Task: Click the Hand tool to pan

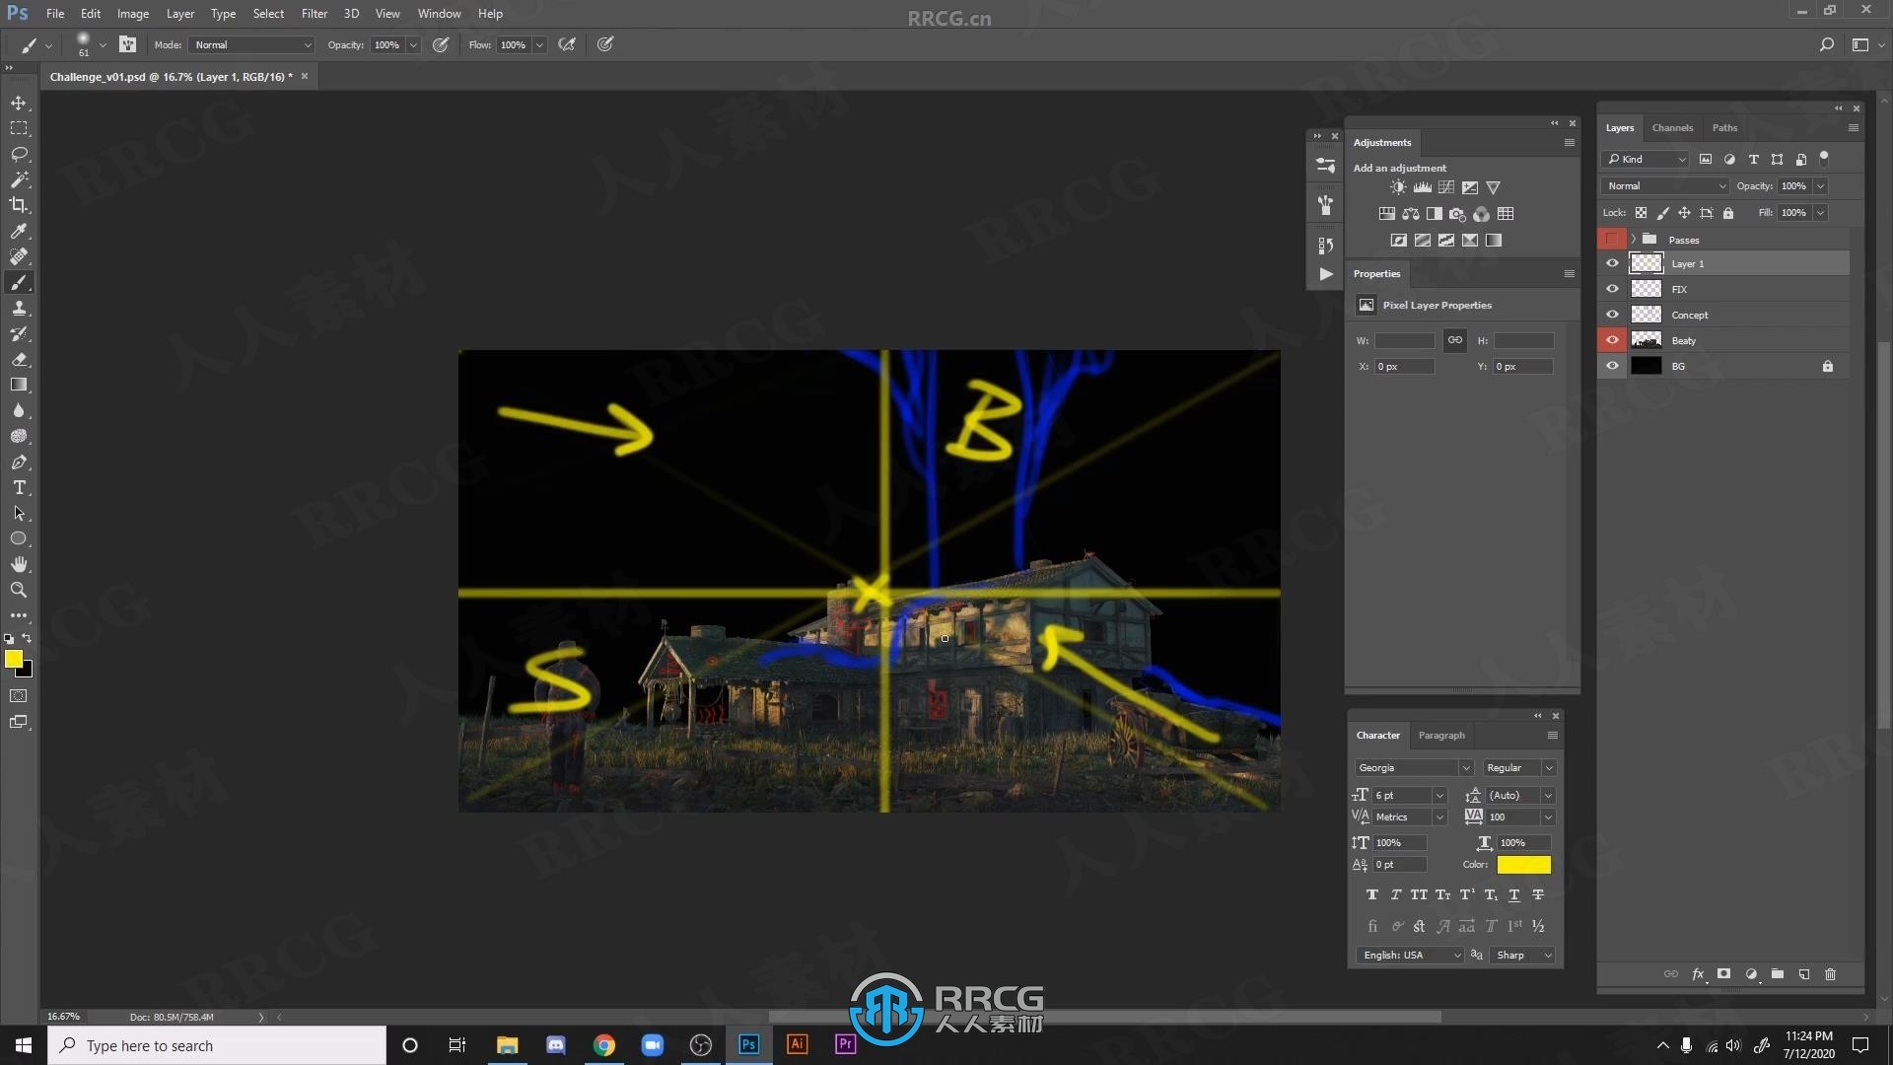Action: pos(18,563)
